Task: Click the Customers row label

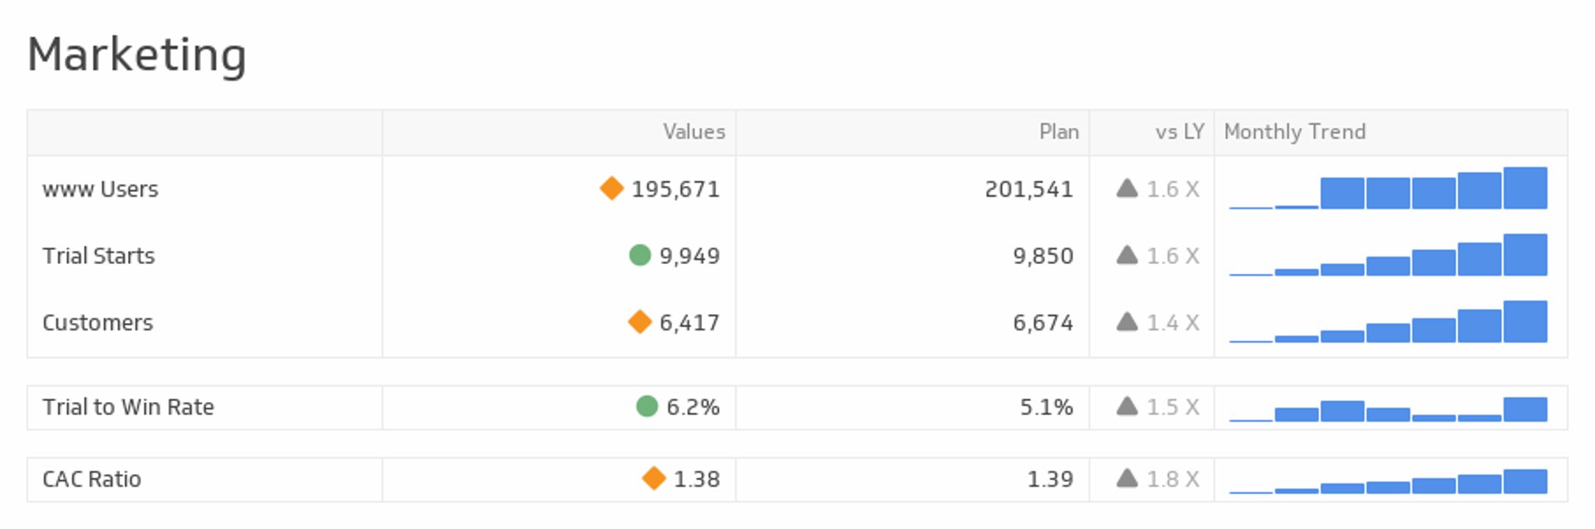Action: click(98, 322)
